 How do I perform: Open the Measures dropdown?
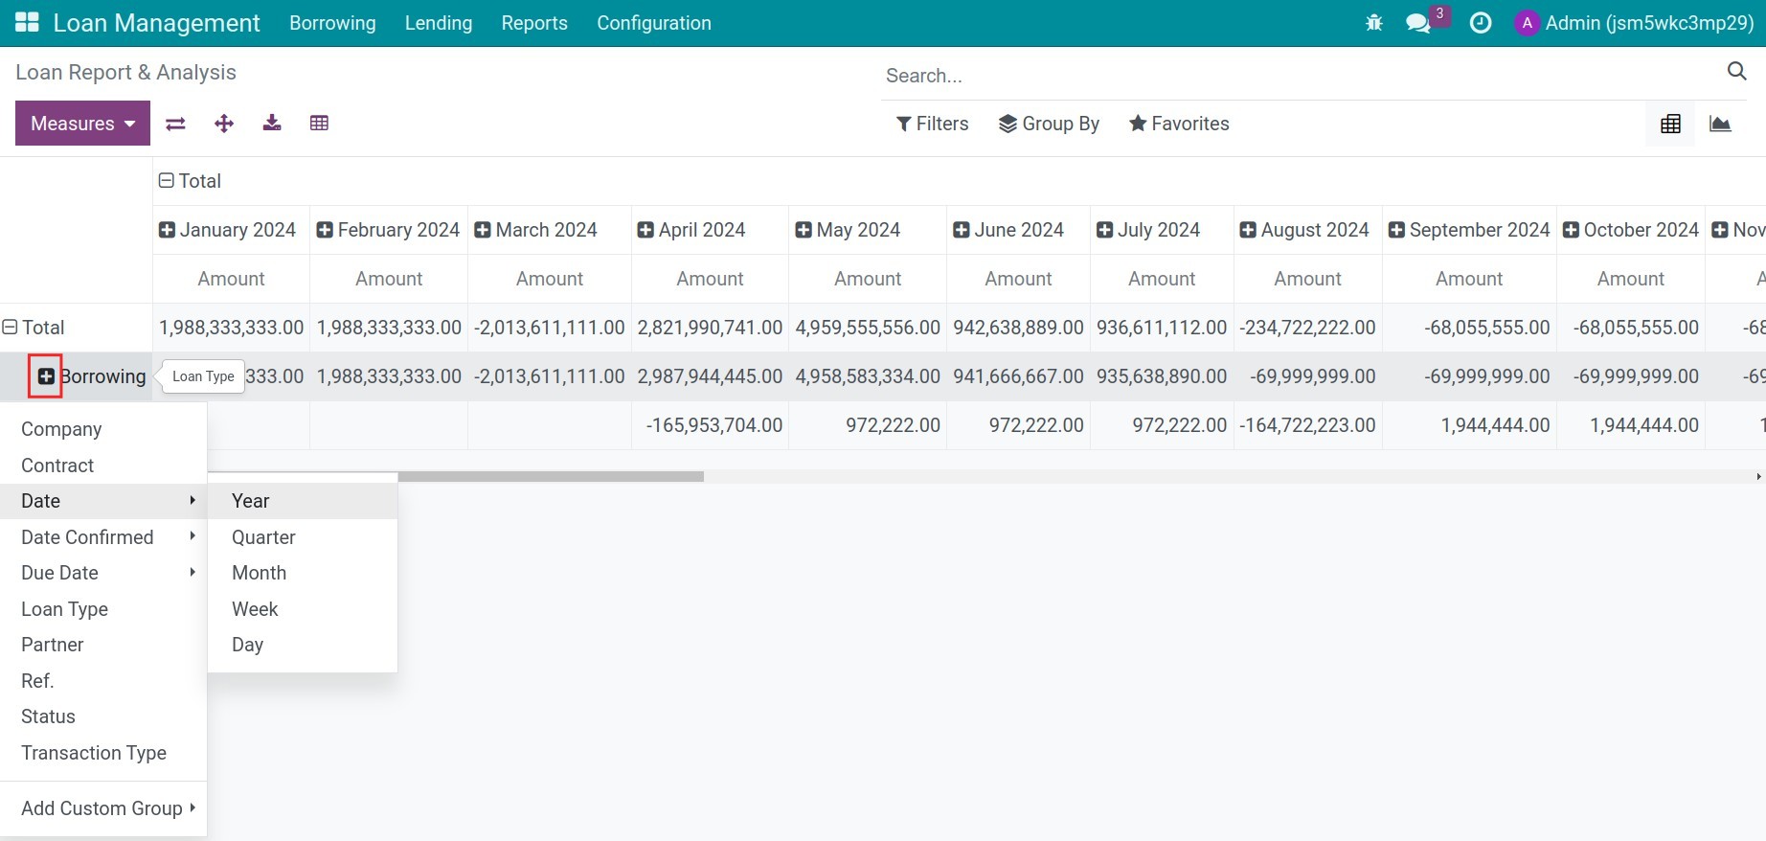(82, 124)
